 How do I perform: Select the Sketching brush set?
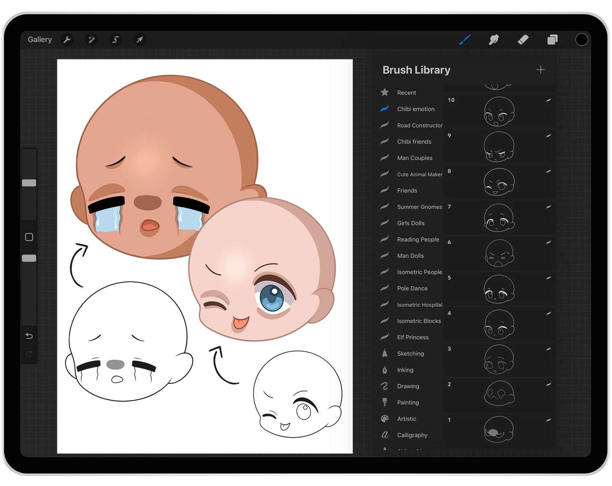[x=410, y=354]
